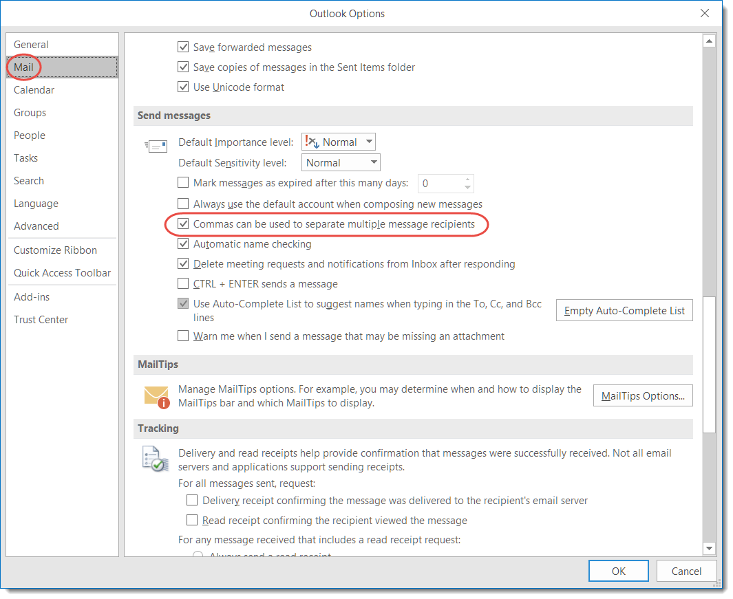Click the MailTips envelope icon with info badge

[x=155, y=395]
